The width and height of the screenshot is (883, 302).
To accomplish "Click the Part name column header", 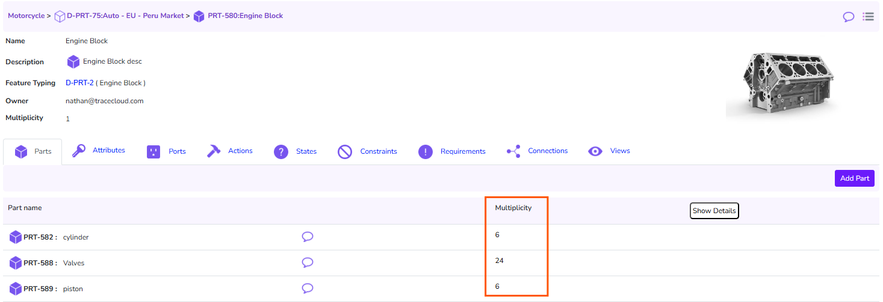I will coord(25,208).
